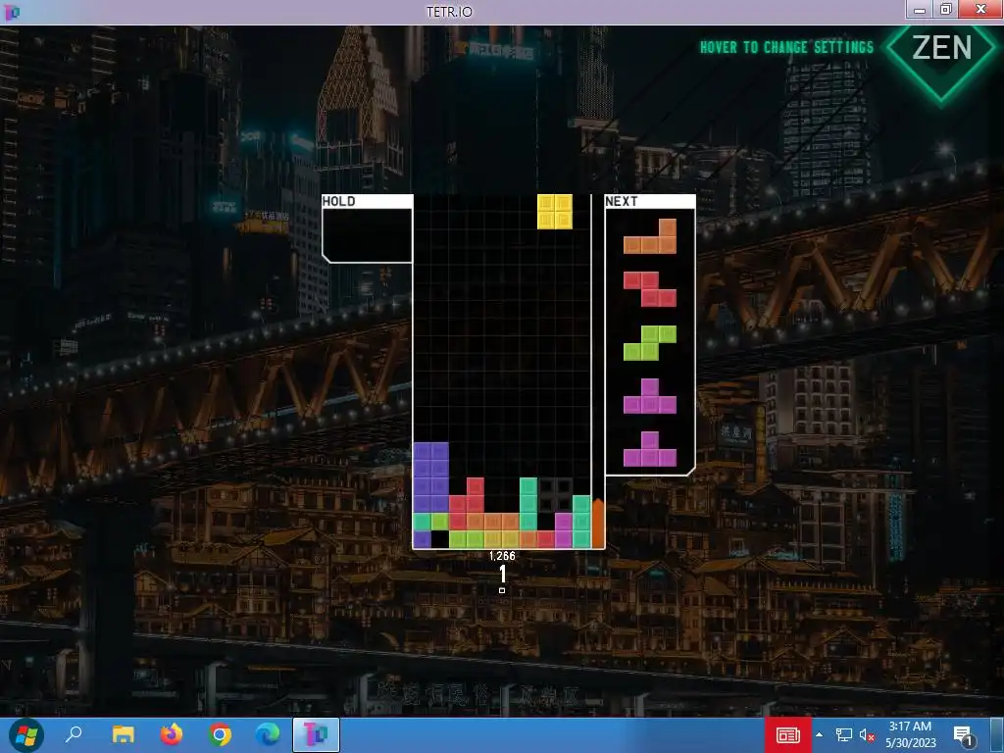This screenshot has height=753, width=1004.
Task: Open the Windows Start menu
Action: 25,735
